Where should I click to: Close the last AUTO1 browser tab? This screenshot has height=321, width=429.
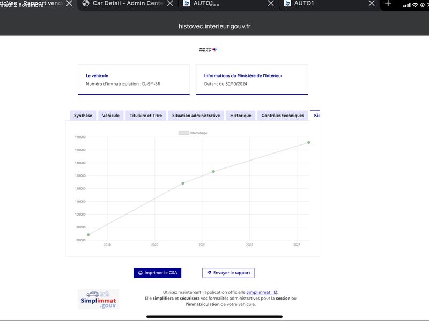372,3
